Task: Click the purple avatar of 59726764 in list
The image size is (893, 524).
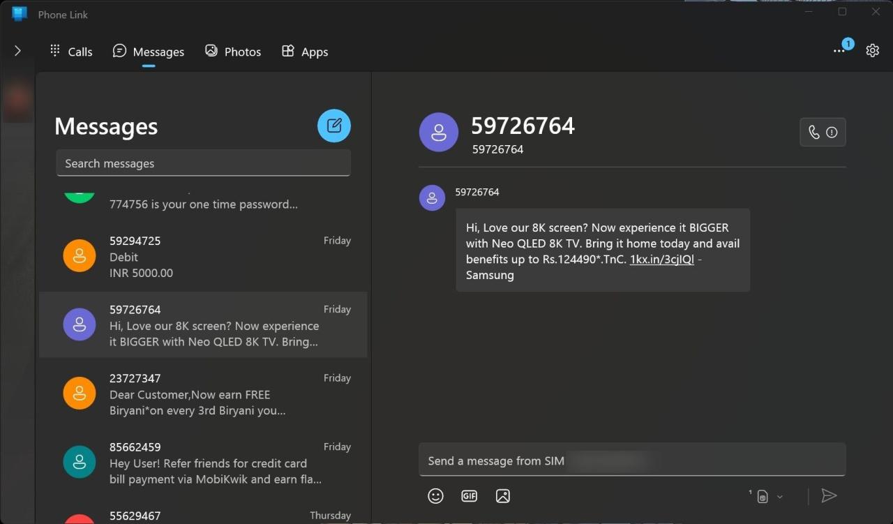Action: tap(80, 324)
